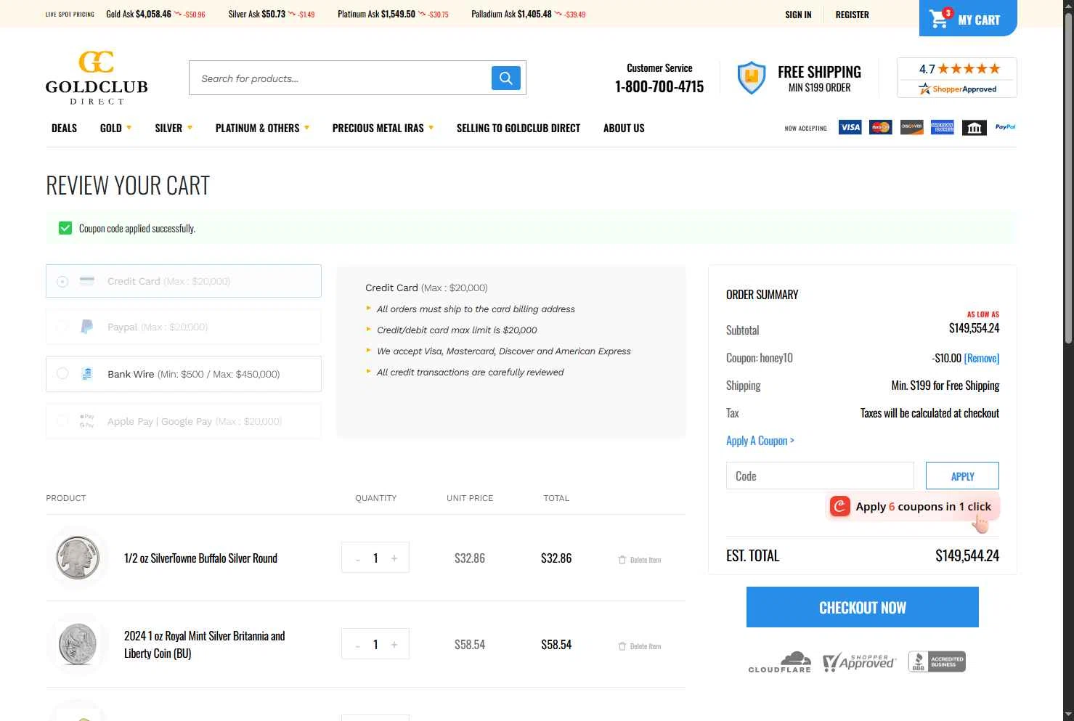
Task: Click the Est. Total $149,544.24 amount
Action: 967,555
